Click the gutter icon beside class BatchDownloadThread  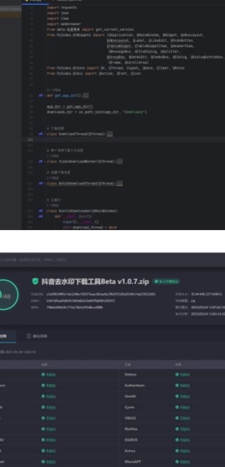click(x=40, y=183)
